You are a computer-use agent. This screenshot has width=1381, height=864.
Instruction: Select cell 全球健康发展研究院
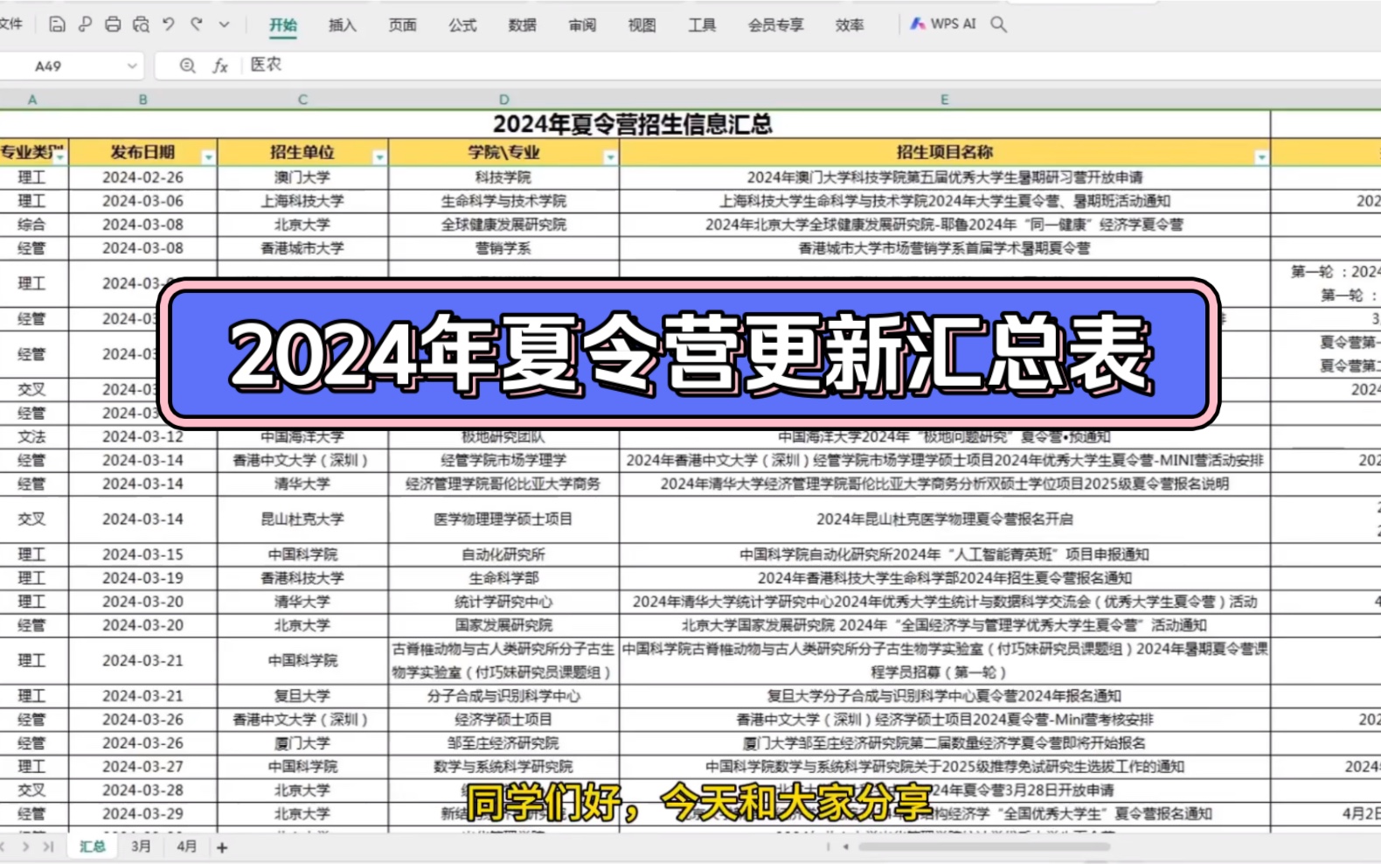[x=503, y=225]
